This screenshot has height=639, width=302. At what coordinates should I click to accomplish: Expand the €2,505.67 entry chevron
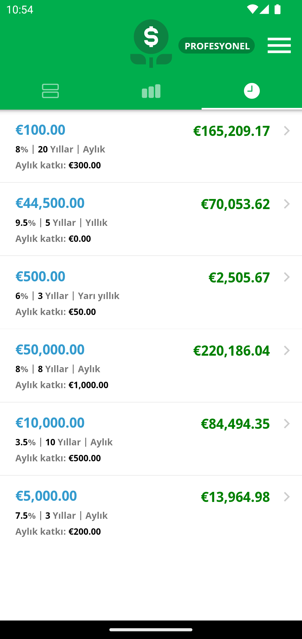287,277
